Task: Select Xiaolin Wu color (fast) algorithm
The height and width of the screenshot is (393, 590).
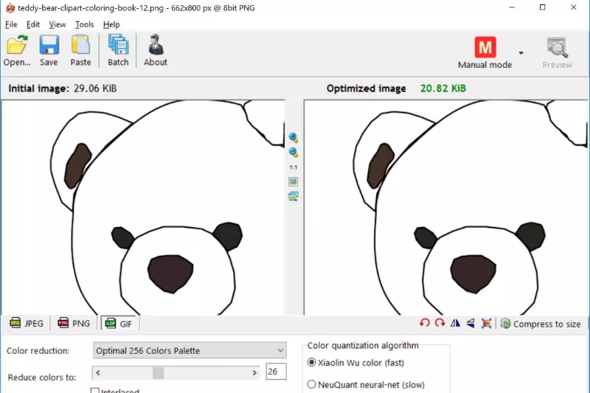Action: (x=311, y=363)
